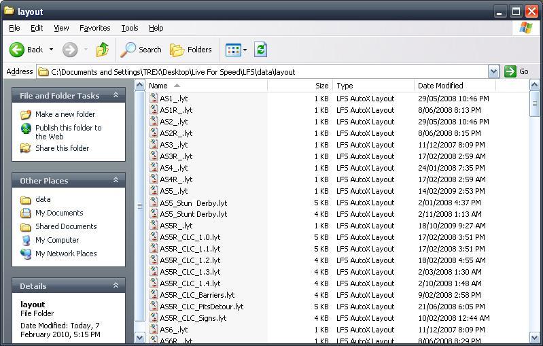Select the AS5_Stunt Derby.lyt file icon
The height and width of the screenshot is (346, 543).
coord(154,213)
